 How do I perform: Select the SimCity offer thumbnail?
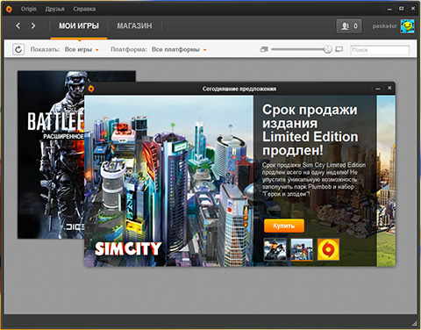(x=302, y=249)
